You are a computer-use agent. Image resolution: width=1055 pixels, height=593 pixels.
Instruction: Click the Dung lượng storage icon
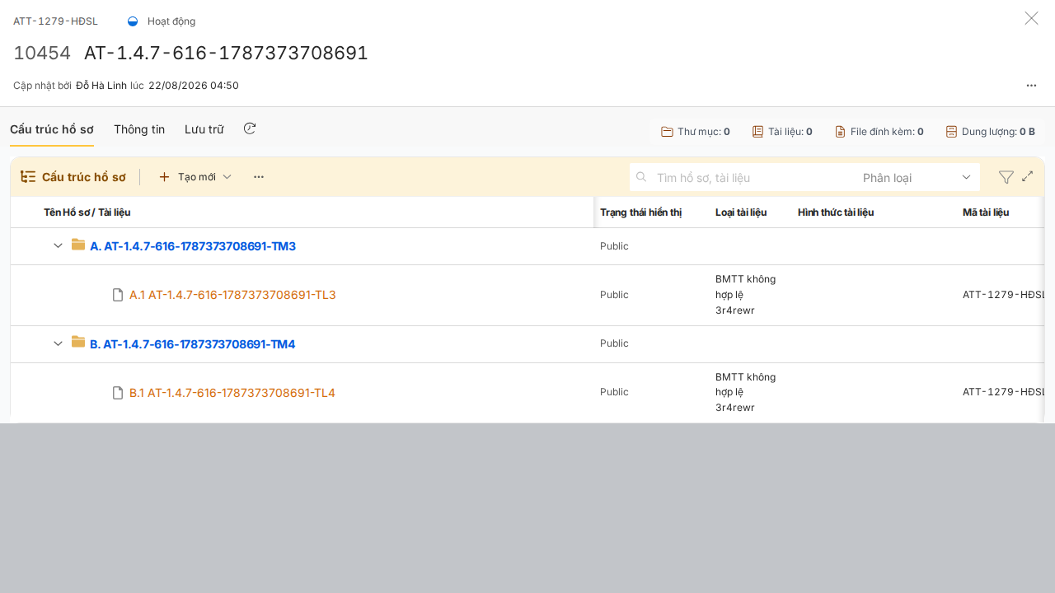point(951,132)
